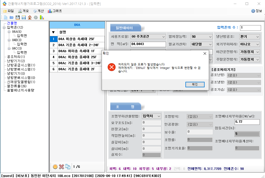
Task: Open the 파일 menu
Action: click(8, 11)
